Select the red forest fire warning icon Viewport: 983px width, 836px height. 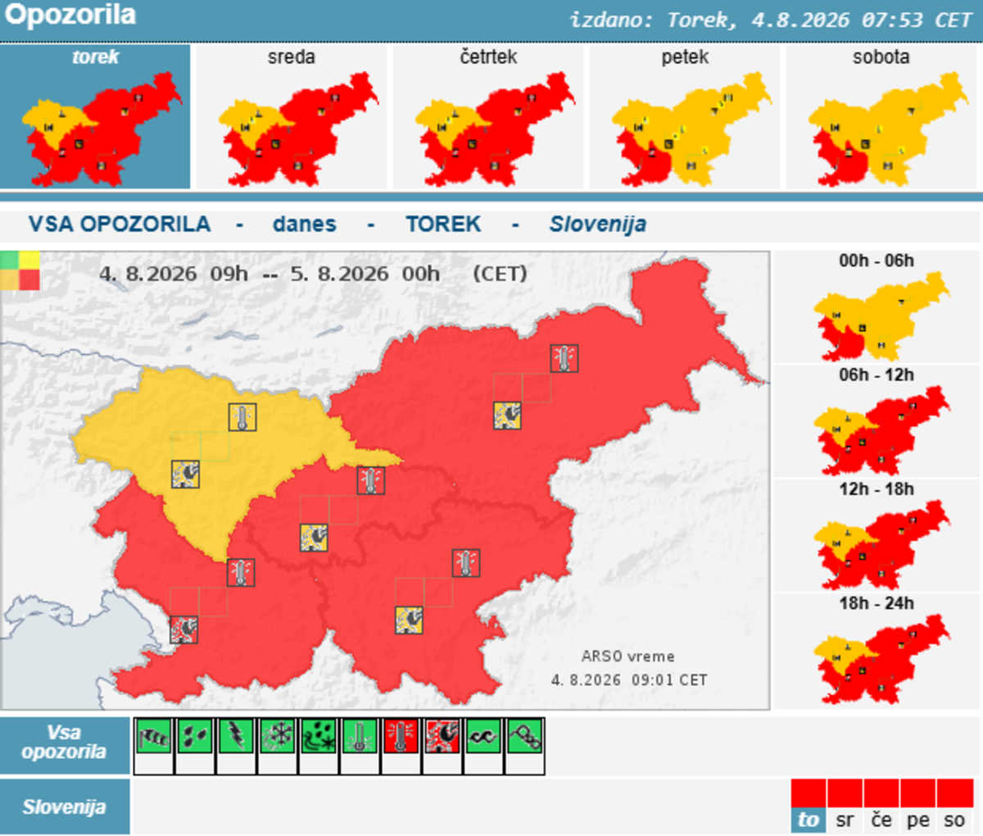(442, 736)
